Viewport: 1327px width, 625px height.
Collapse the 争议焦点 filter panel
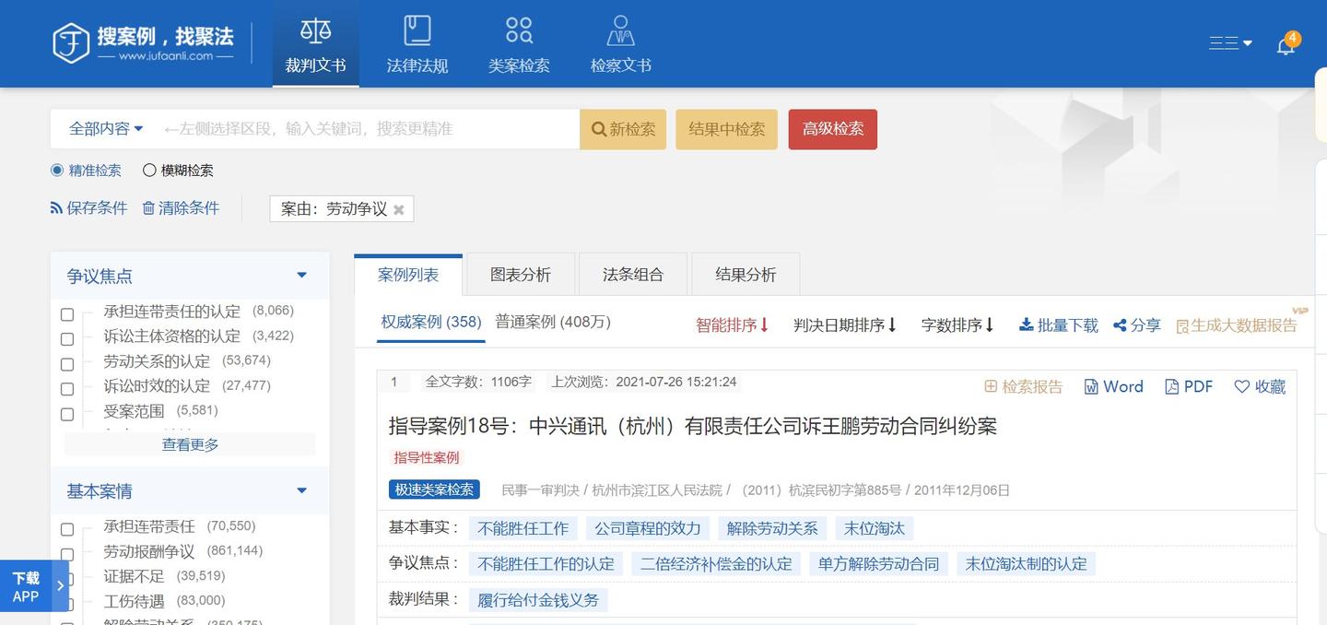(301, 274)
